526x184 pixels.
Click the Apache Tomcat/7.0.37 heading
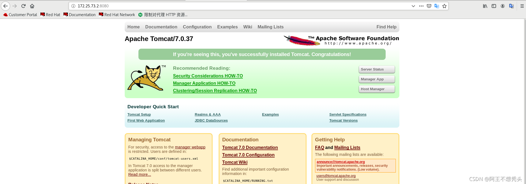tap(159, 39)
